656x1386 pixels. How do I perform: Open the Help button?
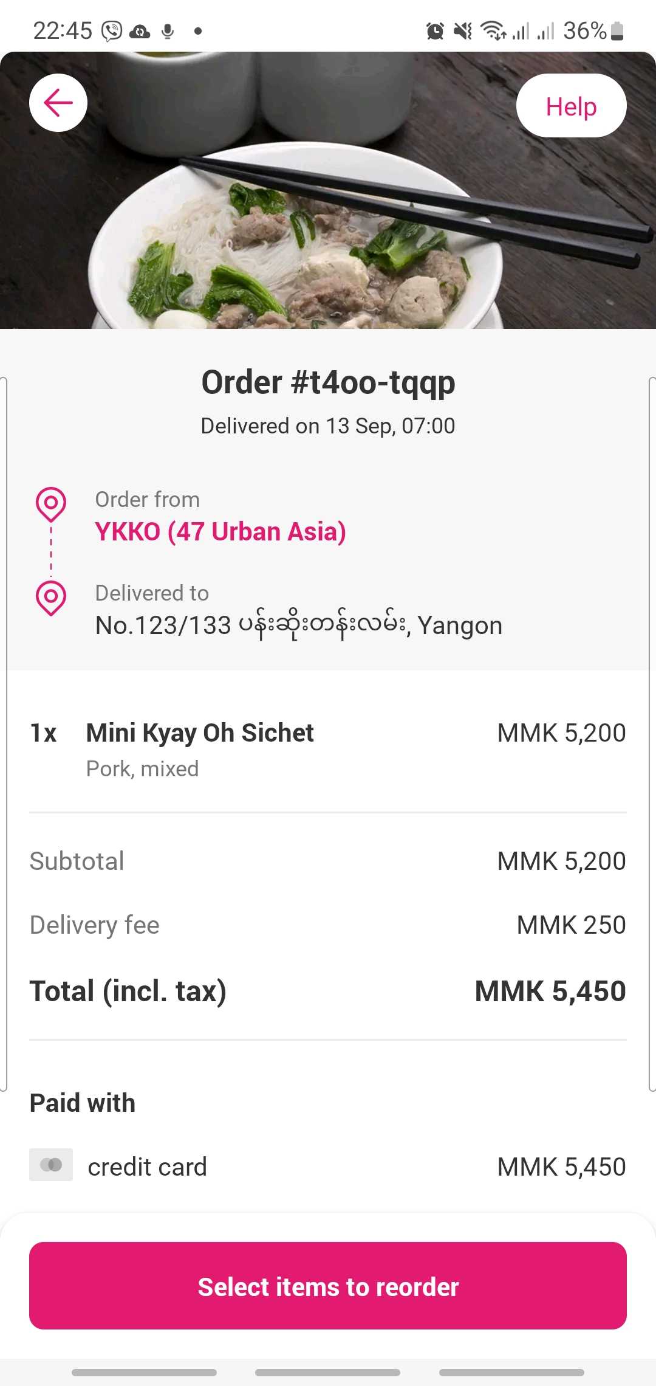tap(571, 106)
